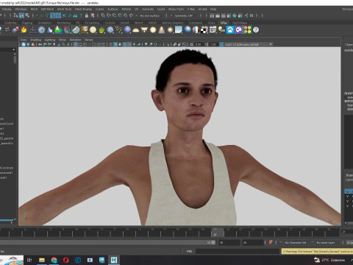Click the flame icon on the V-Ray shelf
353x265 pixels.
pyautogui.click(x=24, y=30)
